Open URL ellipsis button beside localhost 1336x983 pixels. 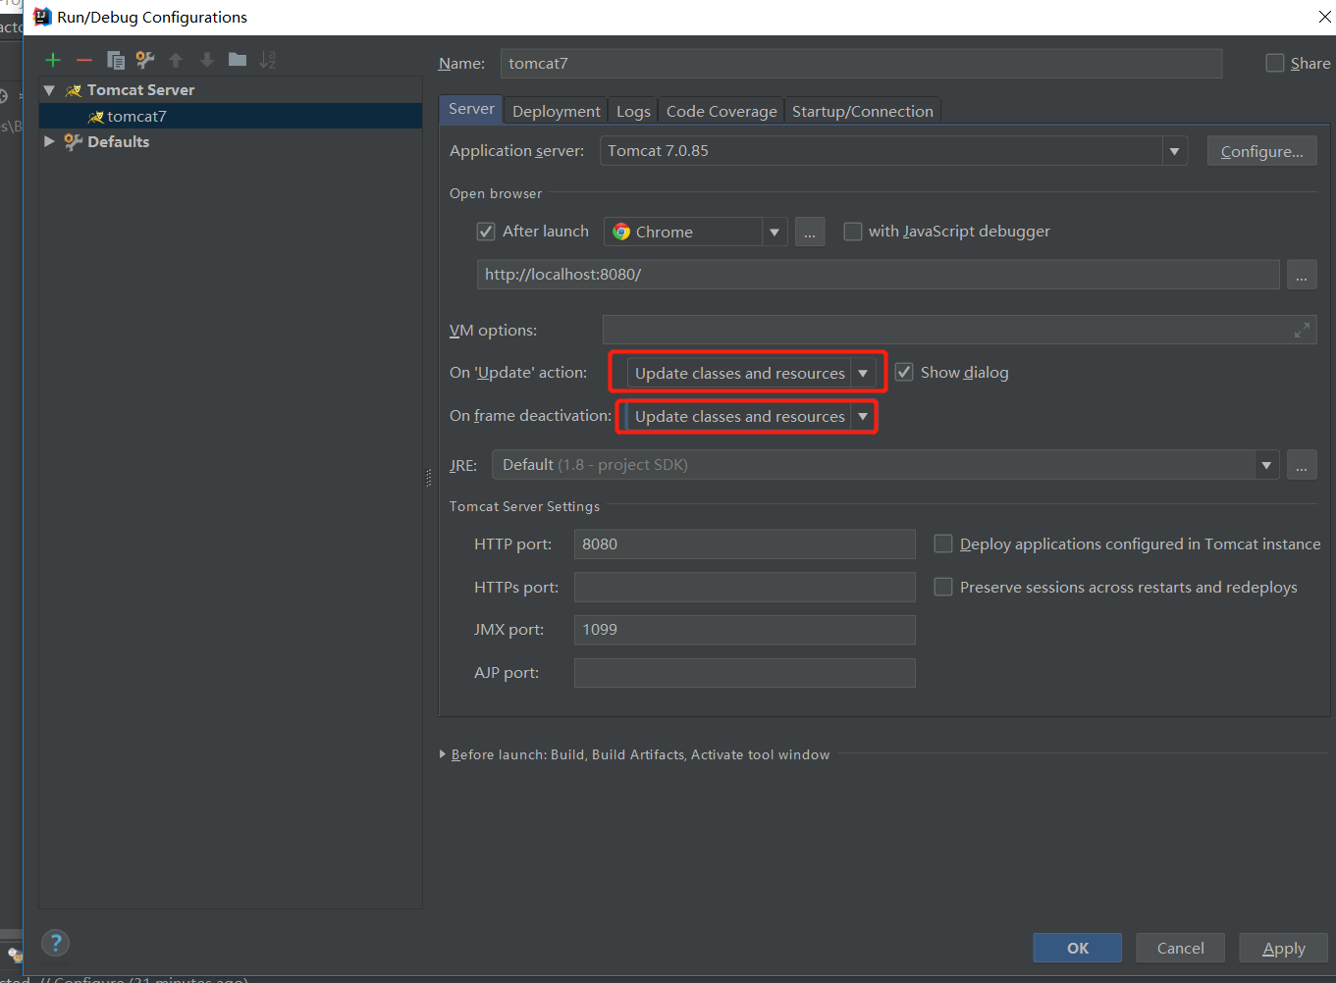(x=1301, y=275)
